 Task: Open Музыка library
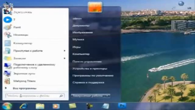pyautogui.click(x=78, y=39)
